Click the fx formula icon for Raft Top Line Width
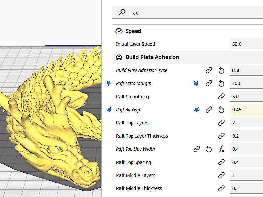The height and width of the screenshot is (197, 263). [221, 149]
